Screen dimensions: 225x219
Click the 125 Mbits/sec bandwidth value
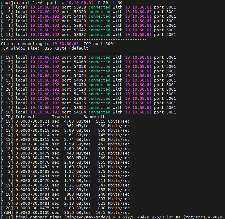pyautogui.click(x=114, y=153)
